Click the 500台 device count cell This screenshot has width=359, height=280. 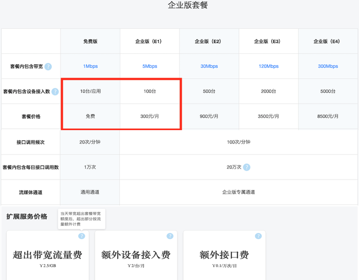pyautogui.click(x=209, y=92)
